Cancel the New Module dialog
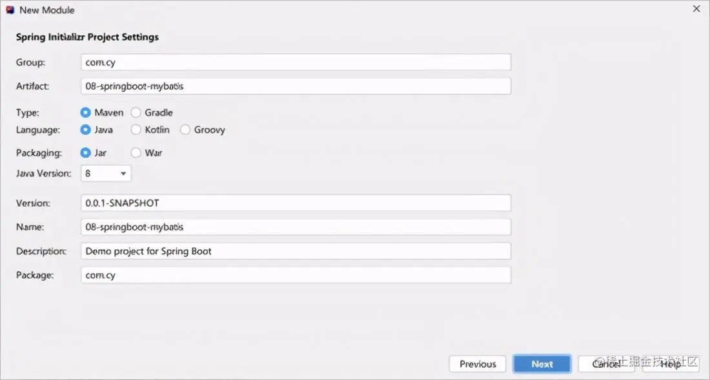 click(x=606, y=364)
